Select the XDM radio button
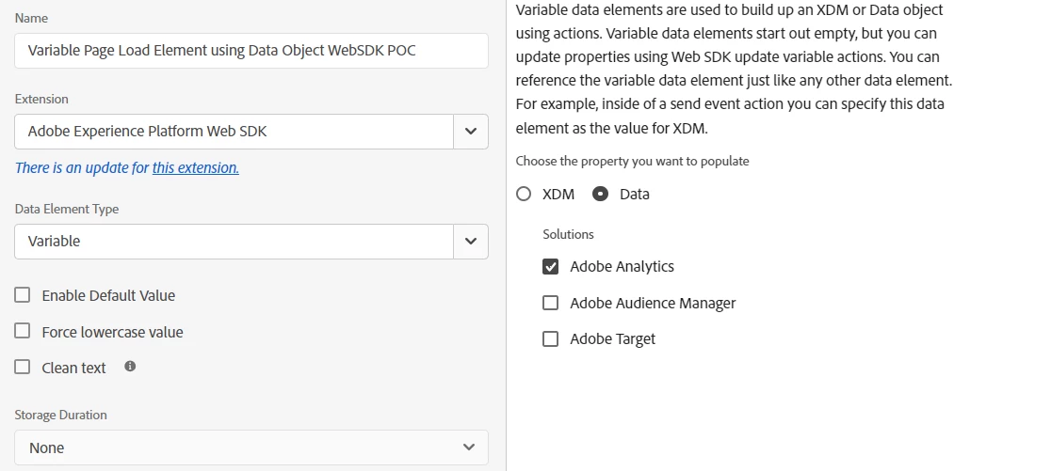1051x471 pixels. coord(525,195)
